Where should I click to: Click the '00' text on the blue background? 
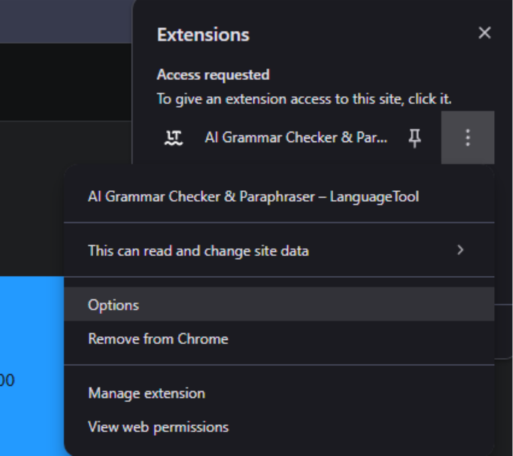tap(8, 381)
